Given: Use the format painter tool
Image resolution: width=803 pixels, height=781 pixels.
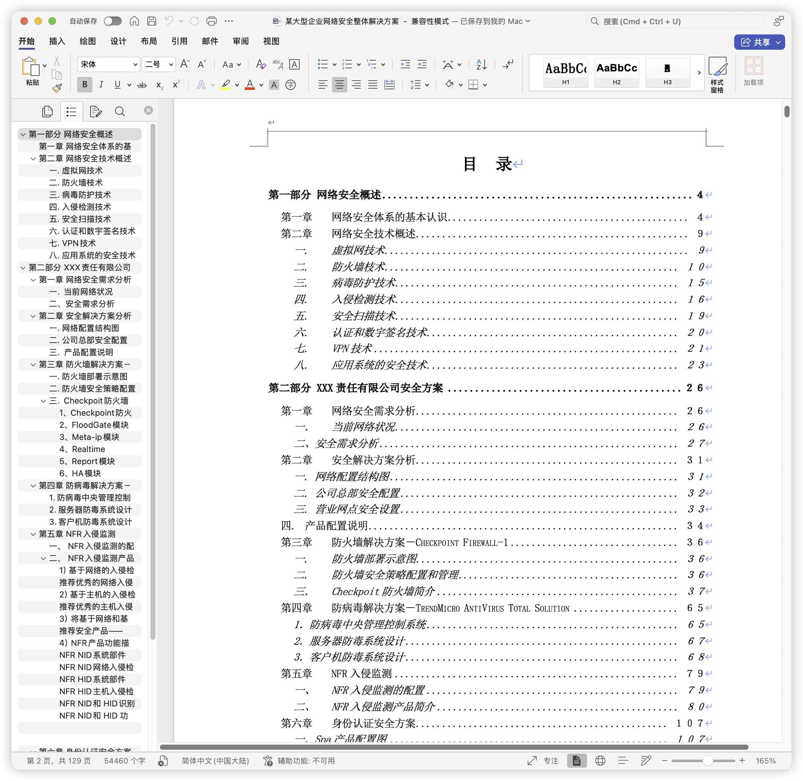Looking at the screenshot, I should pyautogui.click(x=57, y=88).
